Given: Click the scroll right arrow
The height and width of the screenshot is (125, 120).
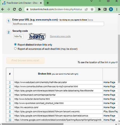Looking at the screenshot, I should click(x=116, y=124).
